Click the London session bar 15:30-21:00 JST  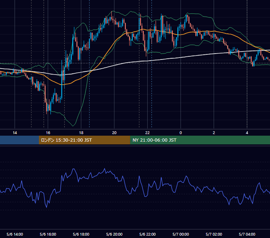[x=84, y=140]
